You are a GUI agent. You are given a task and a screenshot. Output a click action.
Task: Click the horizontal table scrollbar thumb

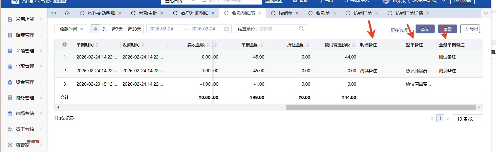(380, 107)
